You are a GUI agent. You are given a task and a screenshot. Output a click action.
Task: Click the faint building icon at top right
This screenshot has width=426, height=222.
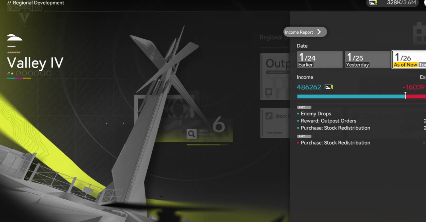pos(419,33)
